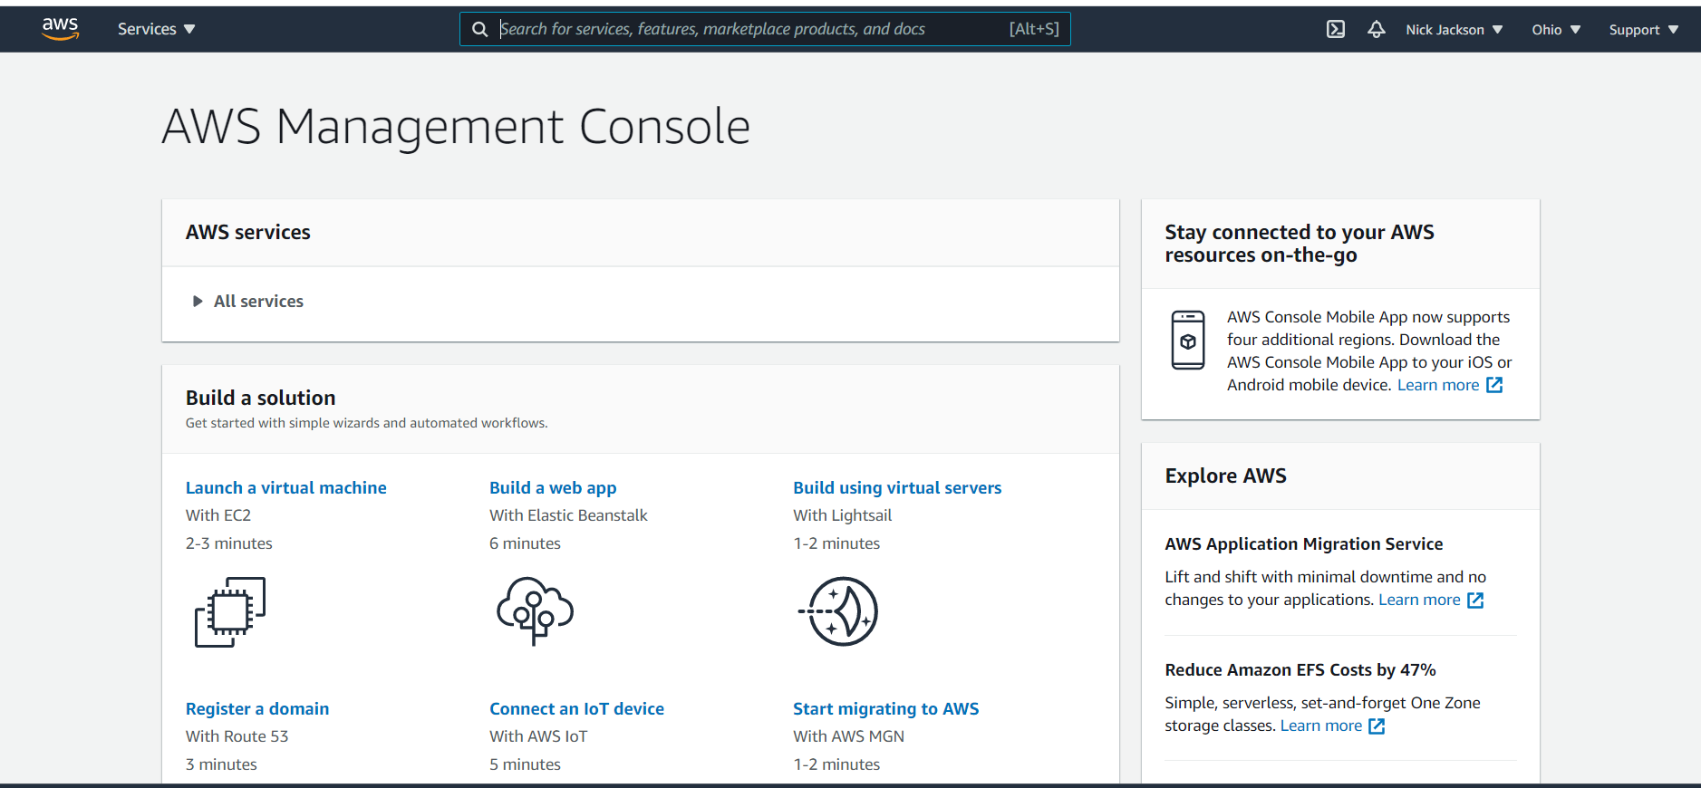Open the CloudShell terminal icon
Screen dimensions: 1701x788
coord(1336,29)
